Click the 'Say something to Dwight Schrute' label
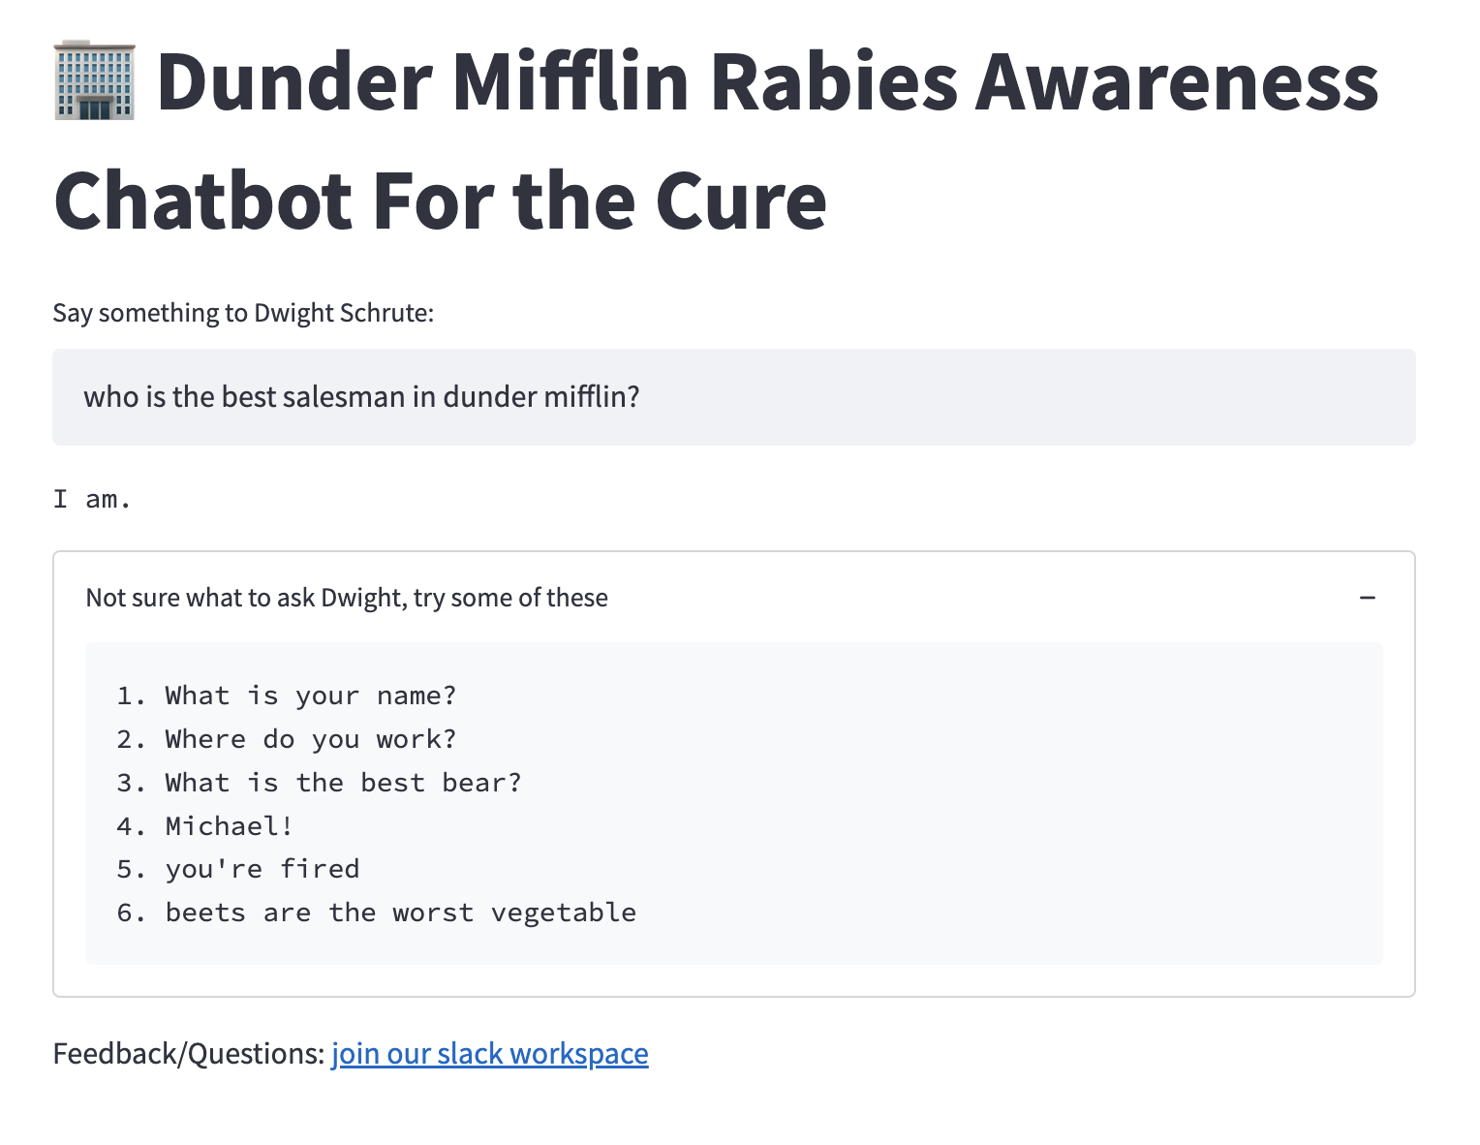1480x1145 pixels. tap(242, 312)
